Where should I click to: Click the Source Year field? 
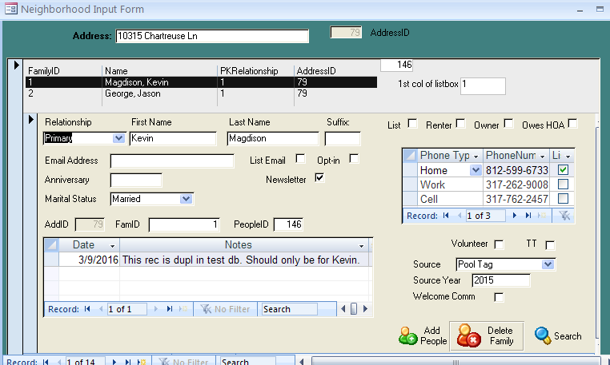point(501,280)
